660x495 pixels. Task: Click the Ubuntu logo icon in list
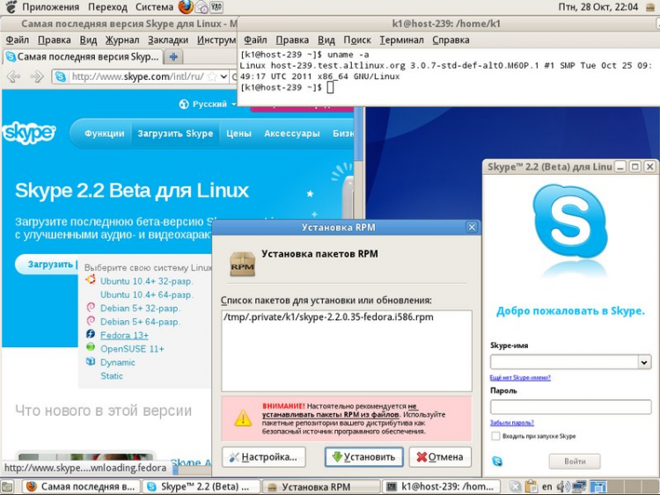point(91,280)
